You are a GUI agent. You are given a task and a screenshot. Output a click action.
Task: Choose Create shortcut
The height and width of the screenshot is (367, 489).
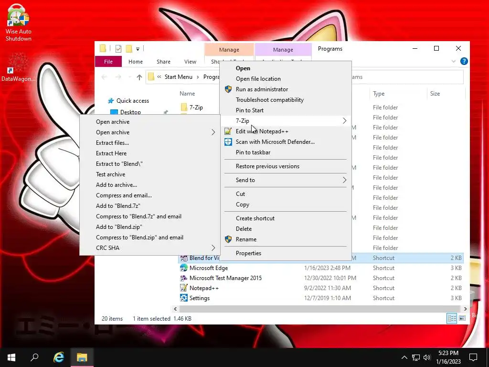(x=286, y=218)
